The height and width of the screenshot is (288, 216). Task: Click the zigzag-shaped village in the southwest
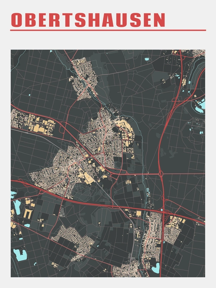click(73, 243)
